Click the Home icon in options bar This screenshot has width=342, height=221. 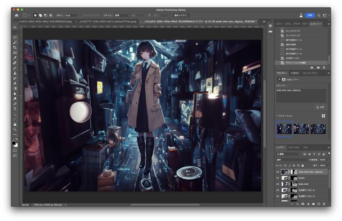17,15
